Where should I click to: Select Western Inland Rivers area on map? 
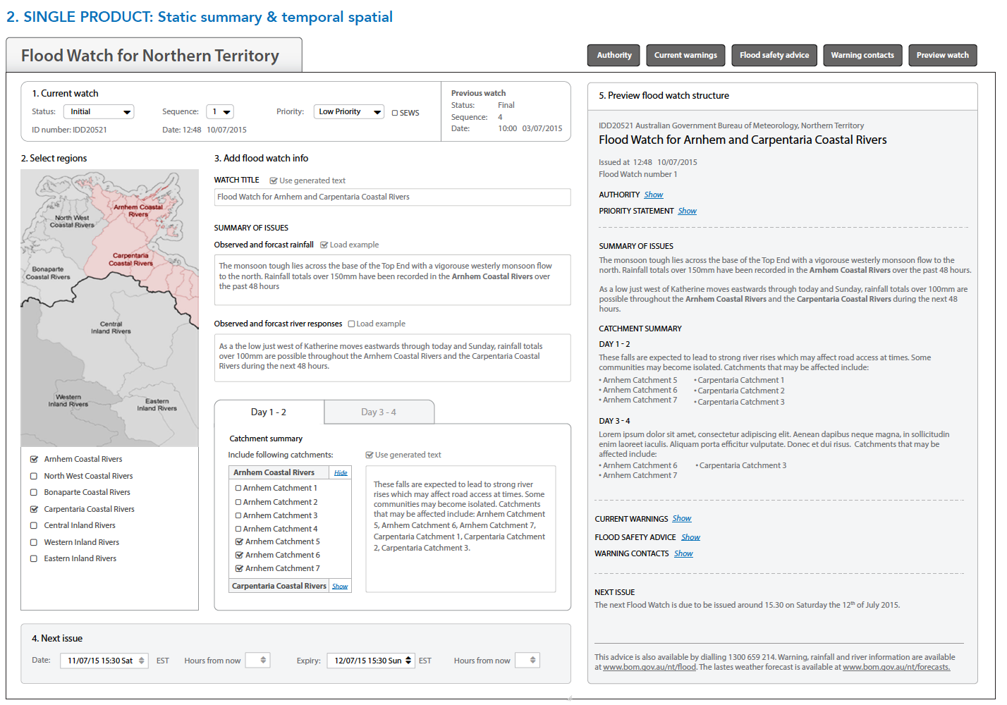[x=68, y=400]
